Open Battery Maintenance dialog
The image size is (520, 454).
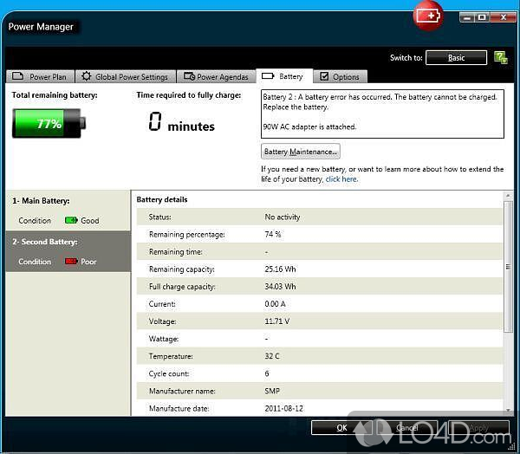point(301,152)
